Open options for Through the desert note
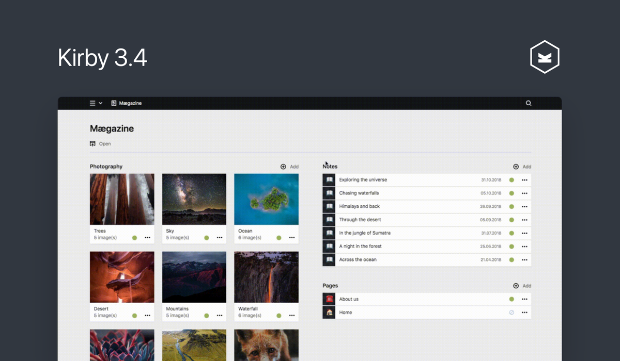The width and height of the screenshot is (620, 361). coord(524,220)
